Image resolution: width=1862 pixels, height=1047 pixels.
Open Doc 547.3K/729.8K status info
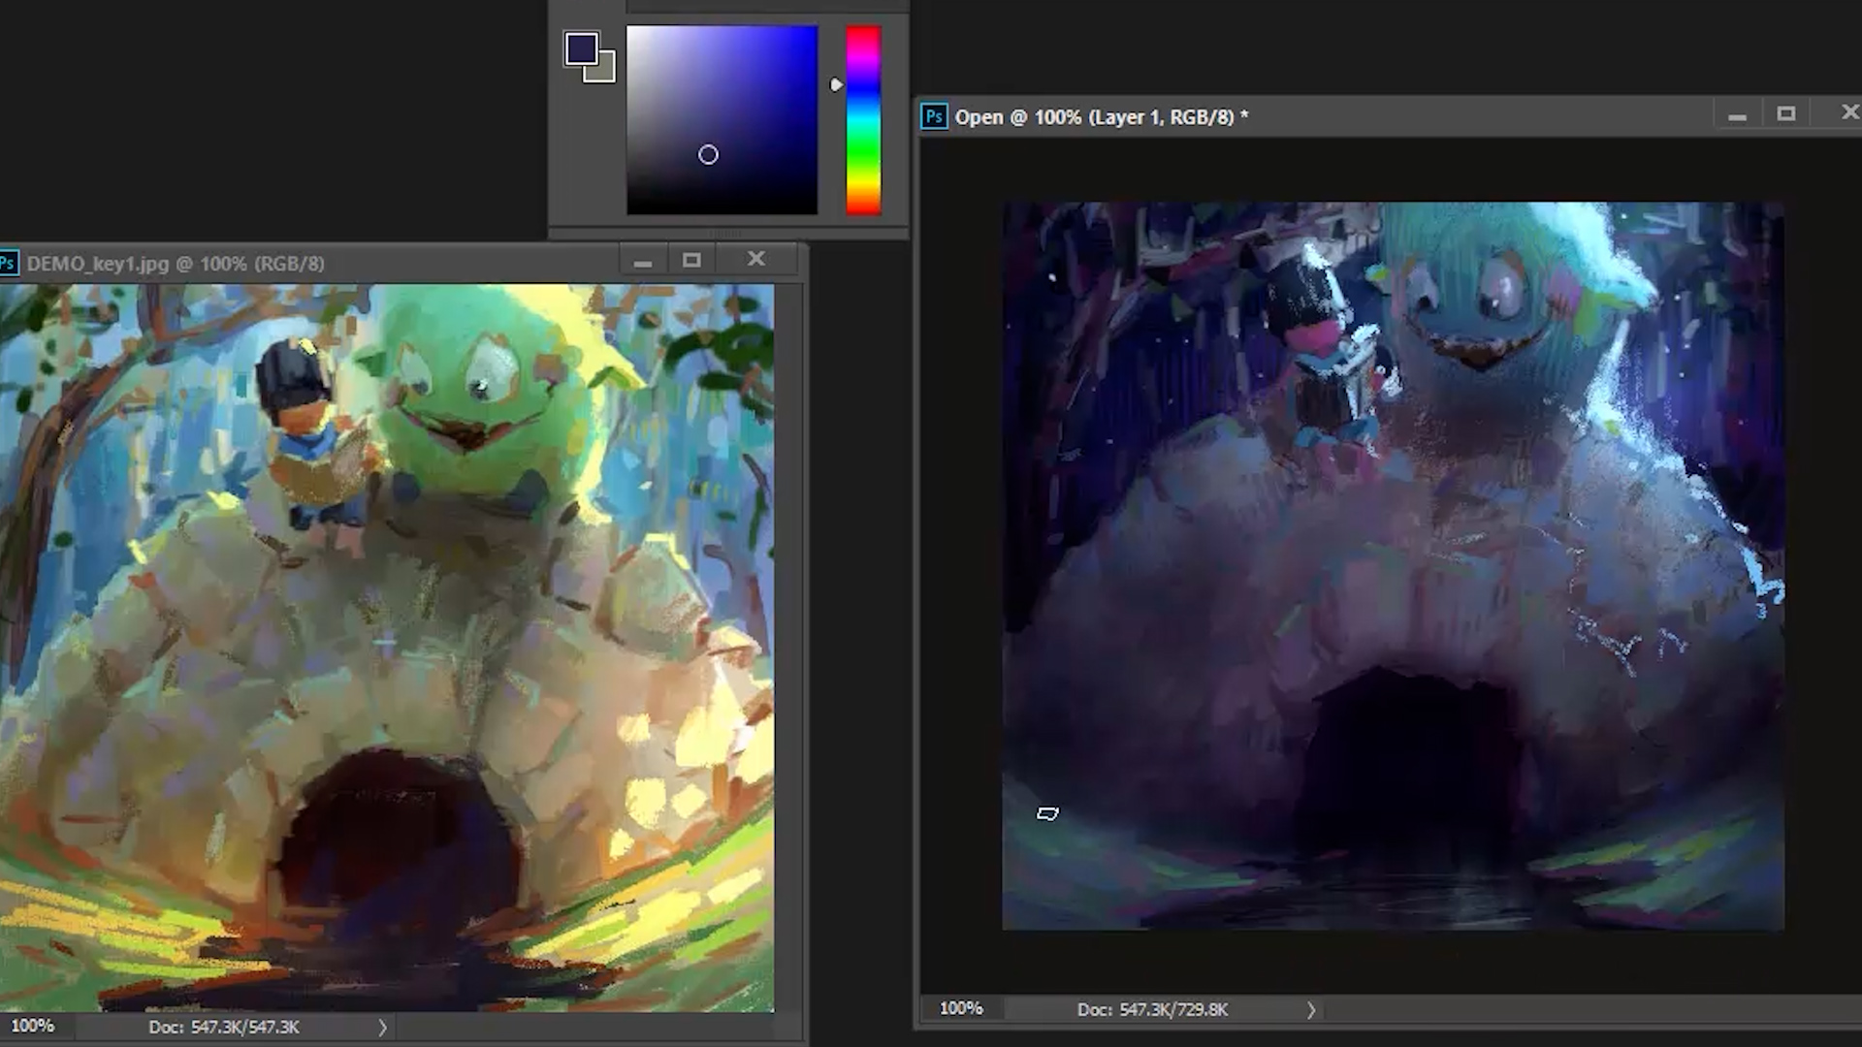click(1152, 1009)
